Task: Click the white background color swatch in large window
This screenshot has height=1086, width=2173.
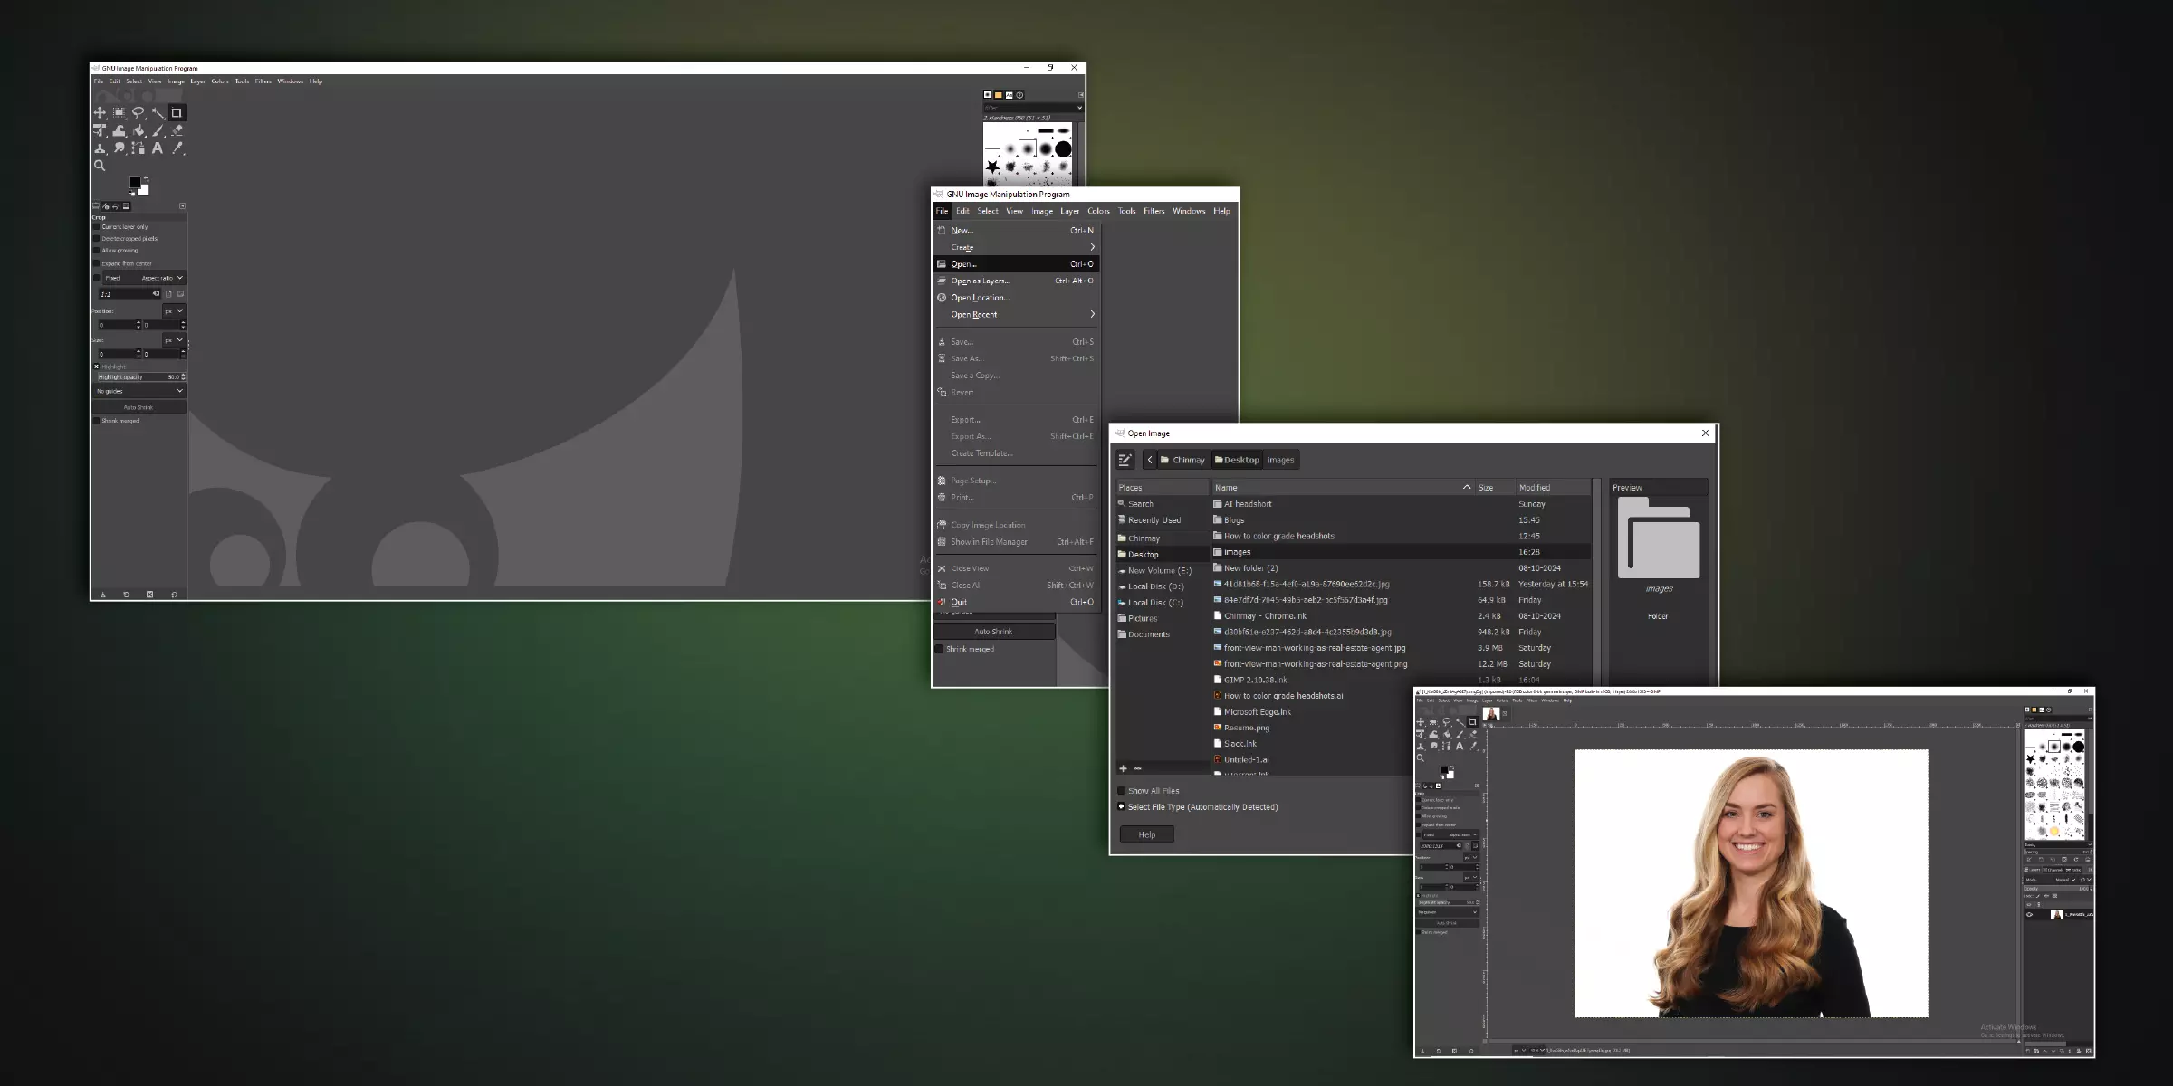Action: tap(145, 191)
